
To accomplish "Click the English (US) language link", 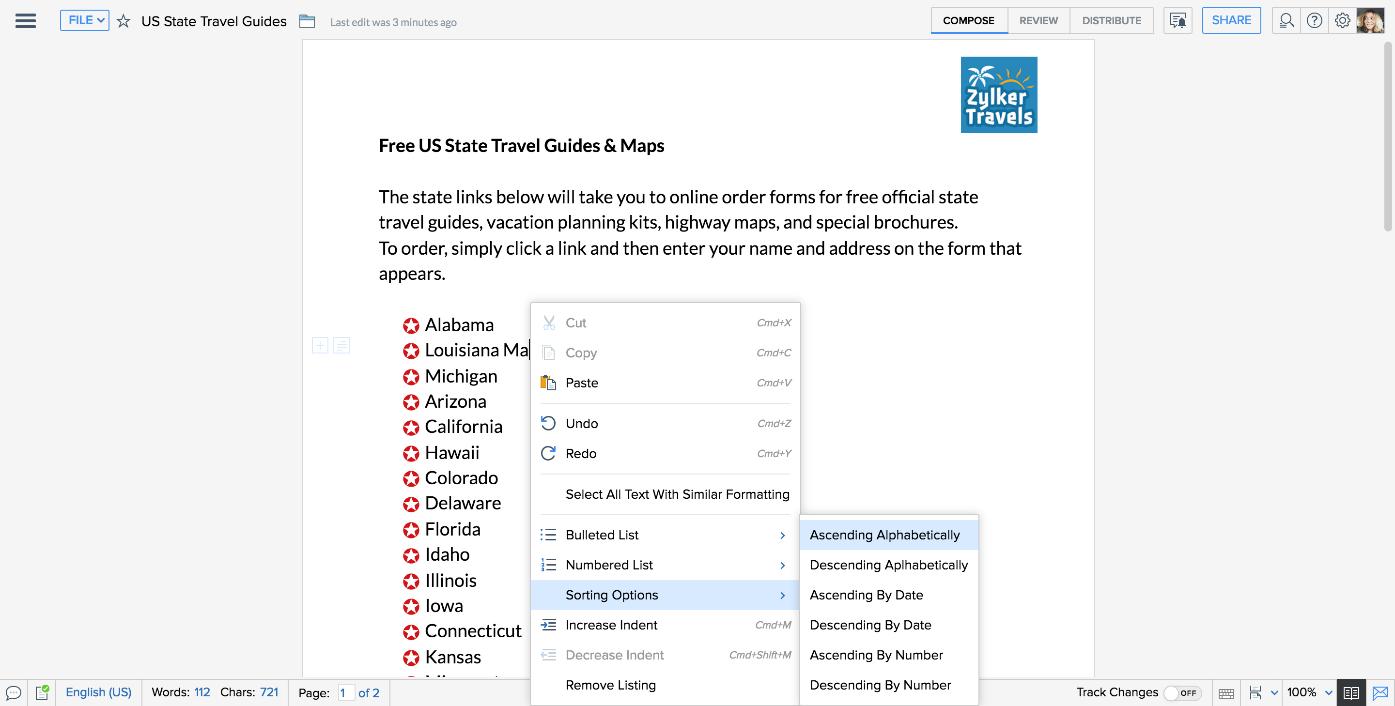I will [98, 692].
